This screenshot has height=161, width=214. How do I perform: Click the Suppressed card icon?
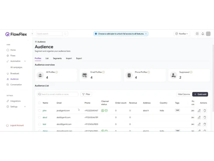[x=173, y=75]
